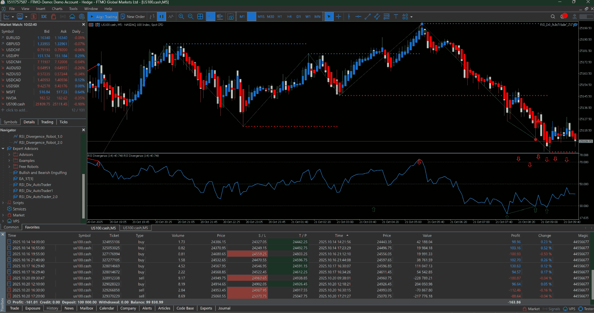
Task: Switch to the Journal tab
Action: click(224, 308)
